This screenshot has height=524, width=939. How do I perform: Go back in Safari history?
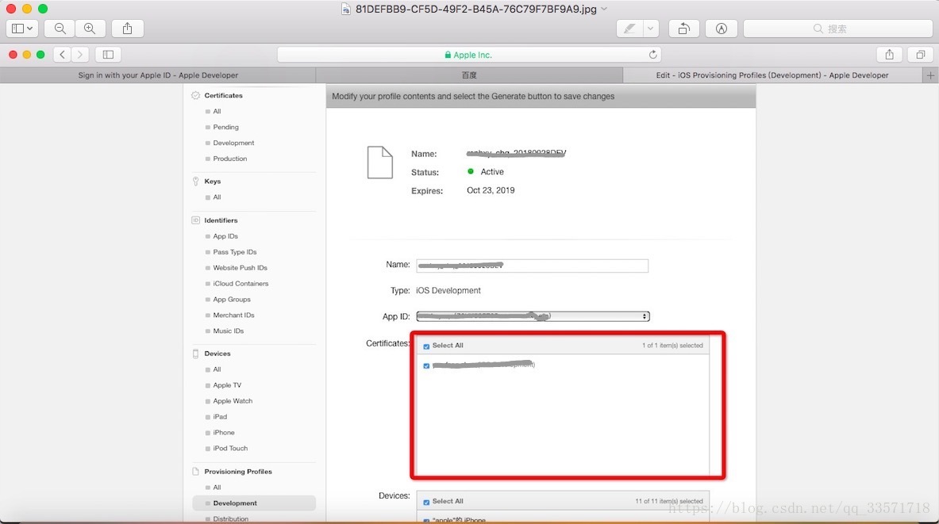pos(62,55)
